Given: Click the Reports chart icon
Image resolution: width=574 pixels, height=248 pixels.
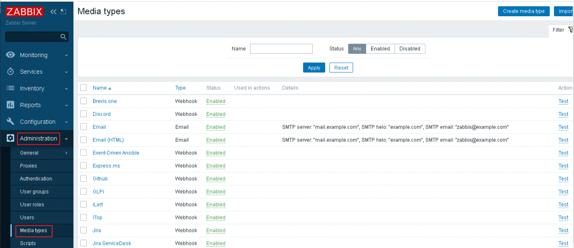Looking at the screenshot, I should tap(11, 105).
